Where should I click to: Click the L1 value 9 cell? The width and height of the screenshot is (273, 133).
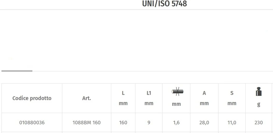[149, 122]
